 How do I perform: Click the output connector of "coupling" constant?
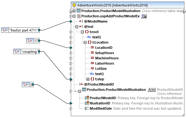click(x=39, y=51)
